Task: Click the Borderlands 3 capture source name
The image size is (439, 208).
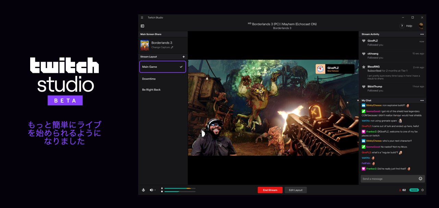Action: (162, 43)
